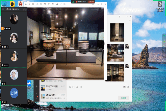Open the emoji picker in chat toolbar
Image resolution: width=167 pixels, height=111 pixels.
pyautogui.click(x=70, y=87)
